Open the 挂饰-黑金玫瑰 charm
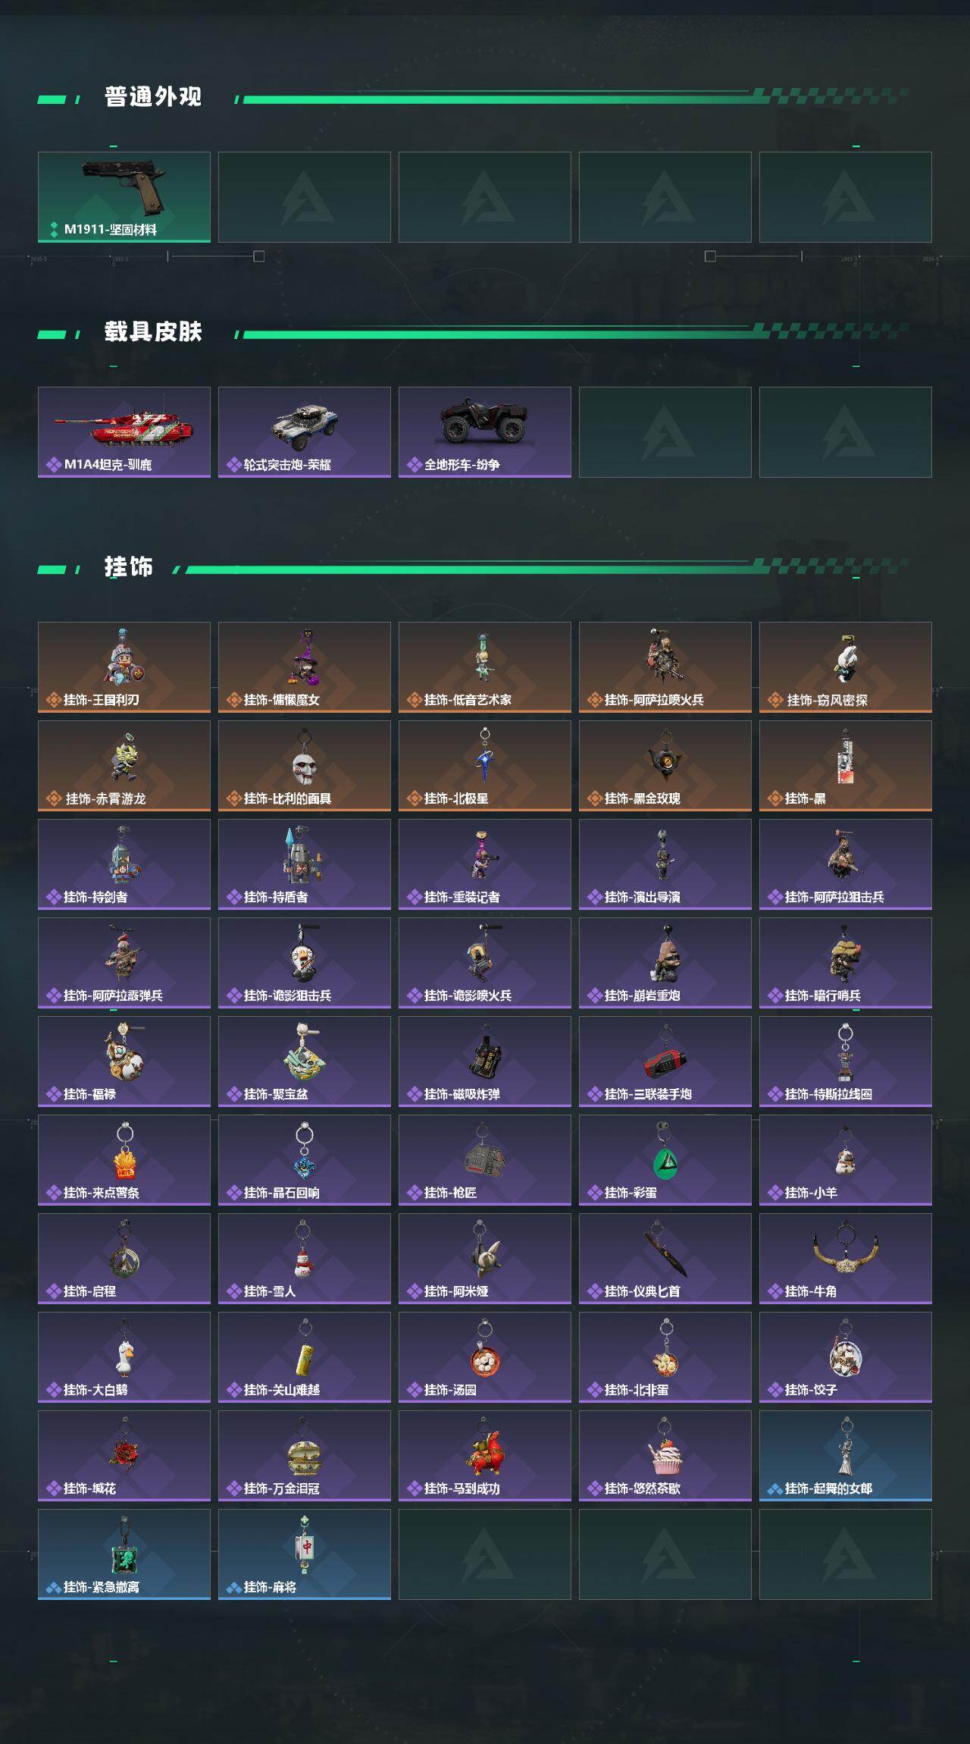The image size is (970, 1744). point(665,766)
